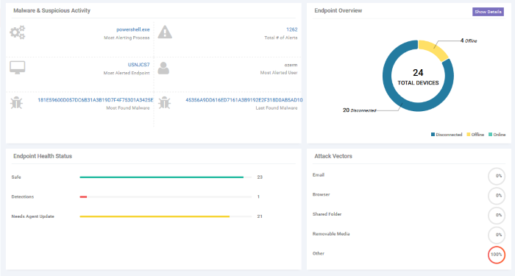This screenshot has width=515, height=276.
Task: Click the Shared Folder 0% circle indicator
Action: [497, 215]
